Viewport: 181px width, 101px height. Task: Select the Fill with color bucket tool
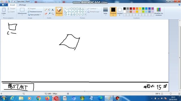click(49, 10)
